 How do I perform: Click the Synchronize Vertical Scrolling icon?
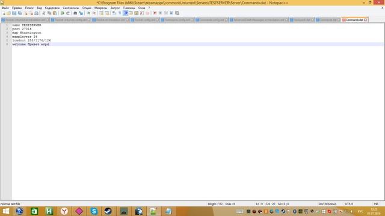click(101, 13)
